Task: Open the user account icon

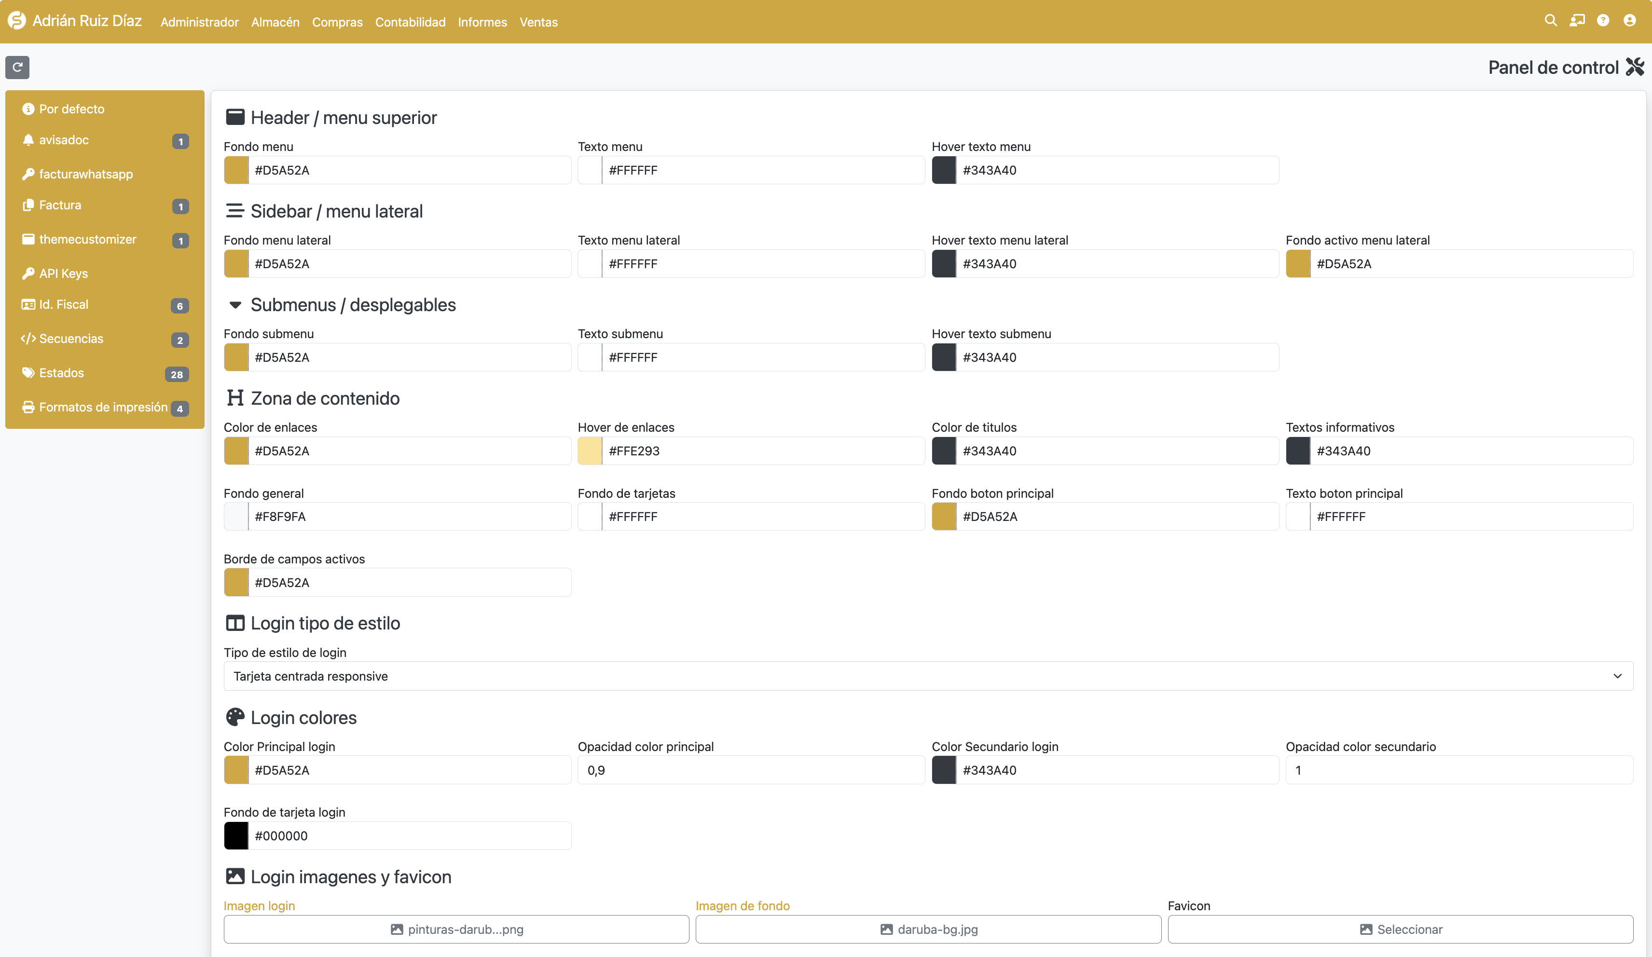Action: tap(1629, 21)
